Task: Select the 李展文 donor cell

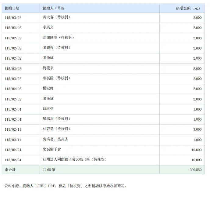Action: coord(100,28)
